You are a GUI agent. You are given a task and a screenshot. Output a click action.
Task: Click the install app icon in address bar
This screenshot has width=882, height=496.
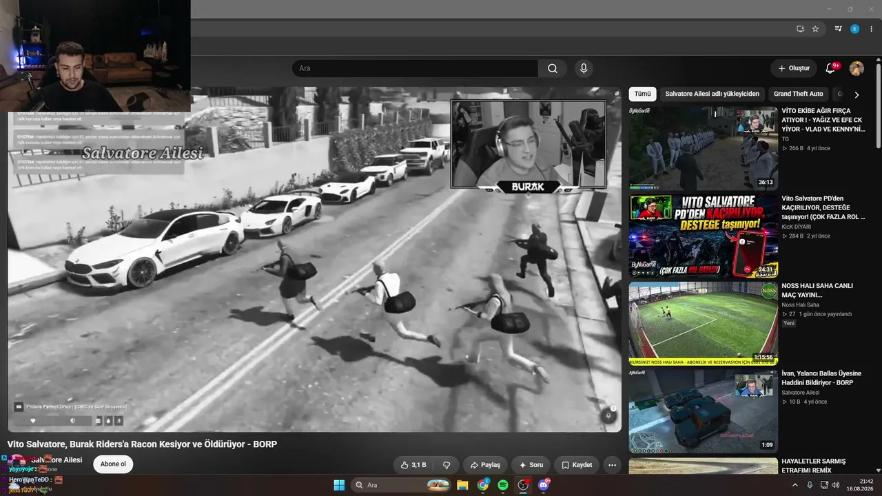point(800,29)
